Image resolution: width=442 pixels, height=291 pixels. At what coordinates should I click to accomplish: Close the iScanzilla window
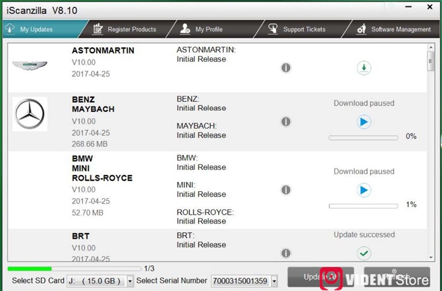(x=430, y=7)
